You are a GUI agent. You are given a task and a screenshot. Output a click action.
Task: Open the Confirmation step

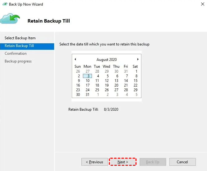(x=15, y=53)
